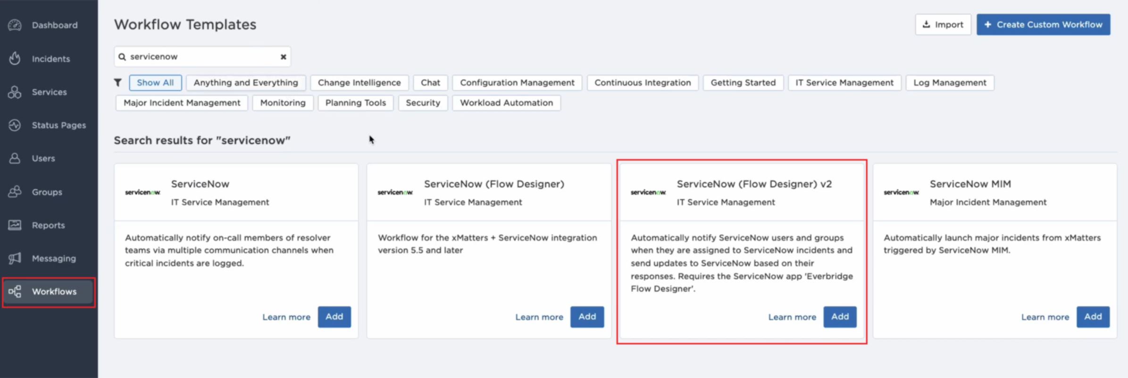The height and width of the screenshot is (378, 1128).
Task: Filter by Monitoring category
Action: point(283,103)
